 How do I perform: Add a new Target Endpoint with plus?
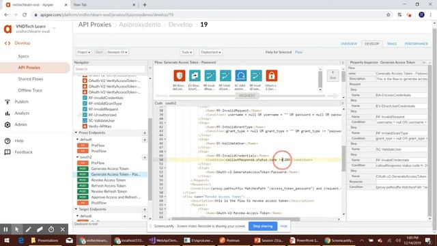tap(145, 210)
